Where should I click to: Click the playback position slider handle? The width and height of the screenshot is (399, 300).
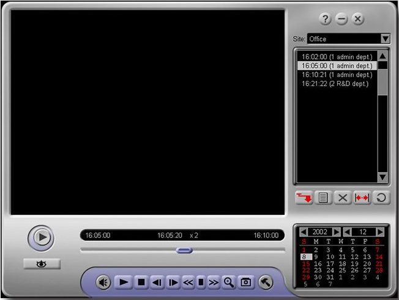point(184,250)
